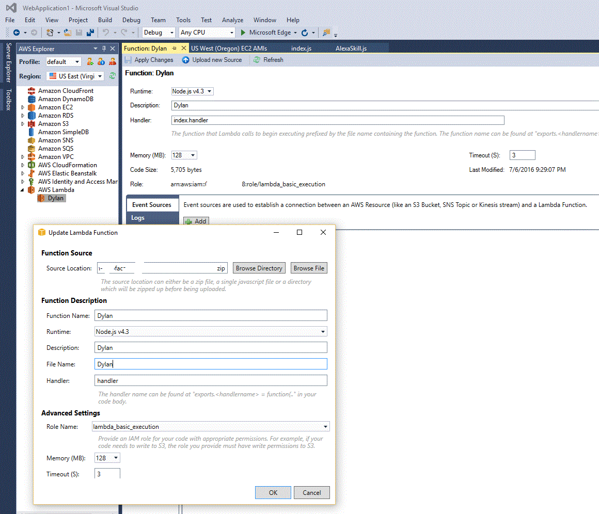Select Amazon SimpleDB node
This screenshot has width=599, height=514.
(63, 132)
